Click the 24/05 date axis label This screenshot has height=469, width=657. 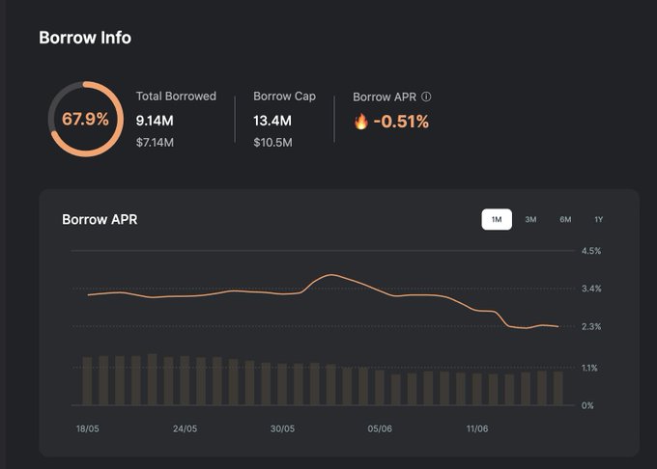pyautogui.click(x=185, y=428)
